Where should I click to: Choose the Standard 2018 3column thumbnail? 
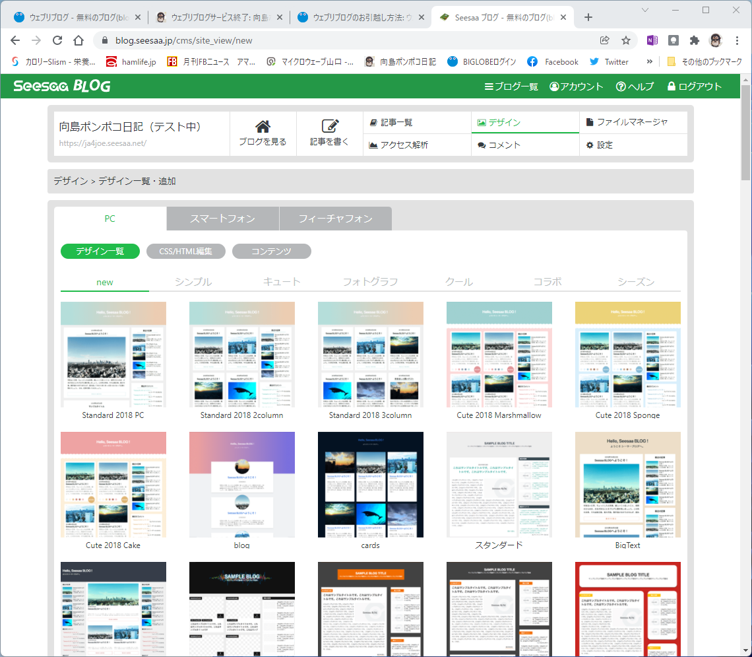[370, 354]
